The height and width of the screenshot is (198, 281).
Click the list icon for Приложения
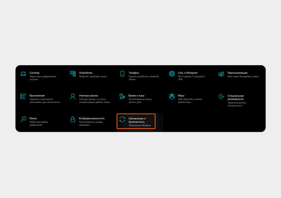(23, 96)
